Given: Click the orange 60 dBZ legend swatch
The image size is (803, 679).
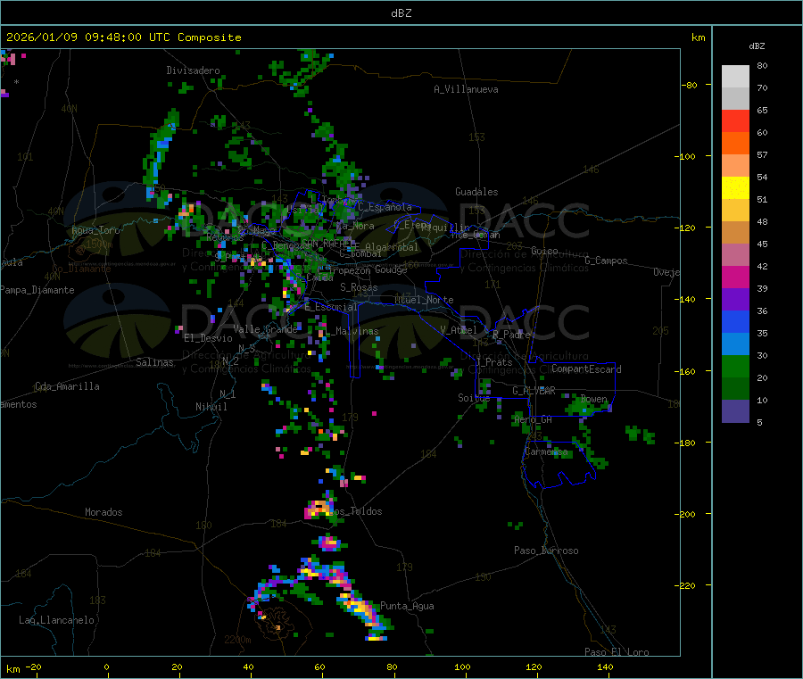Looking at the screenshot, I should [735, 144].
